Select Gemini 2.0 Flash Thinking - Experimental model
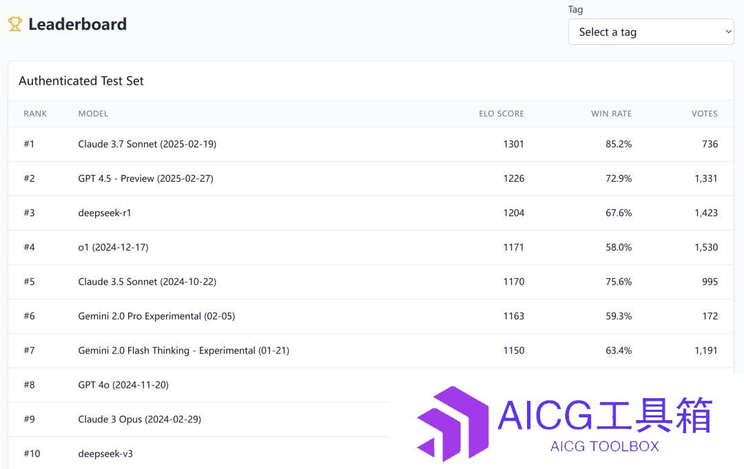The height and width of the screenshot is (469, 744). click(x=184, y=351)
